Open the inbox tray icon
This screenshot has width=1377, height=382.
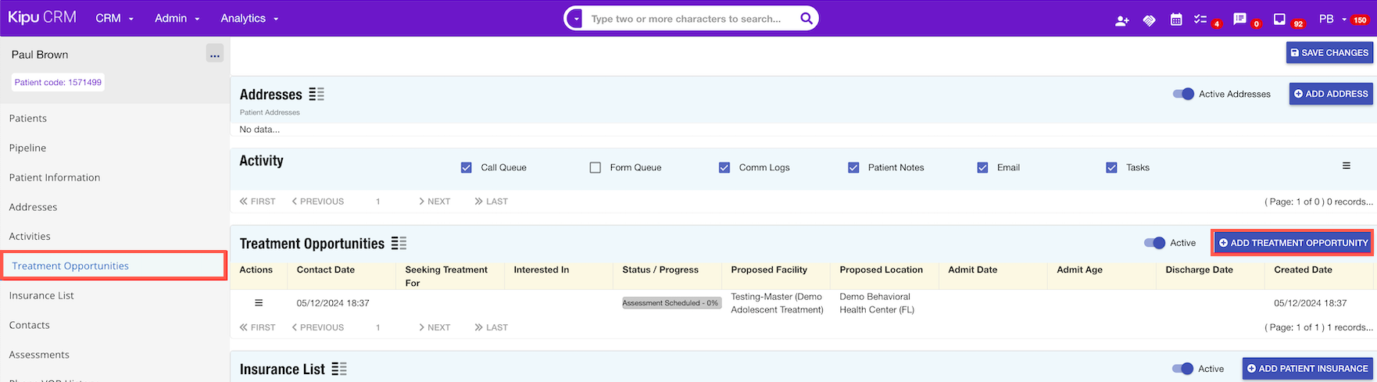point(1279,19)
